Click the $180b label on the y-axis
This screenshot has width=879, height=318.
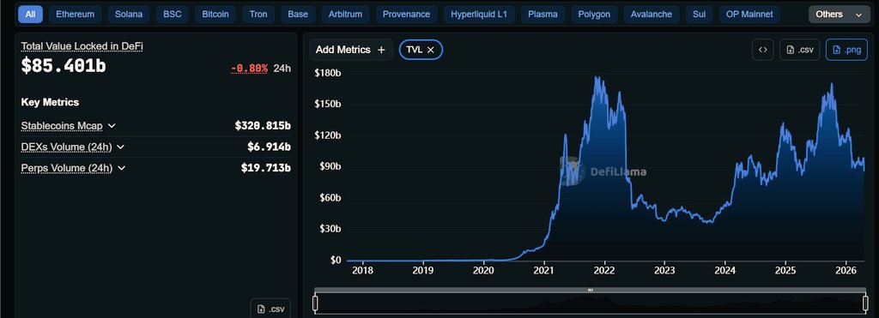pos(328,73)
